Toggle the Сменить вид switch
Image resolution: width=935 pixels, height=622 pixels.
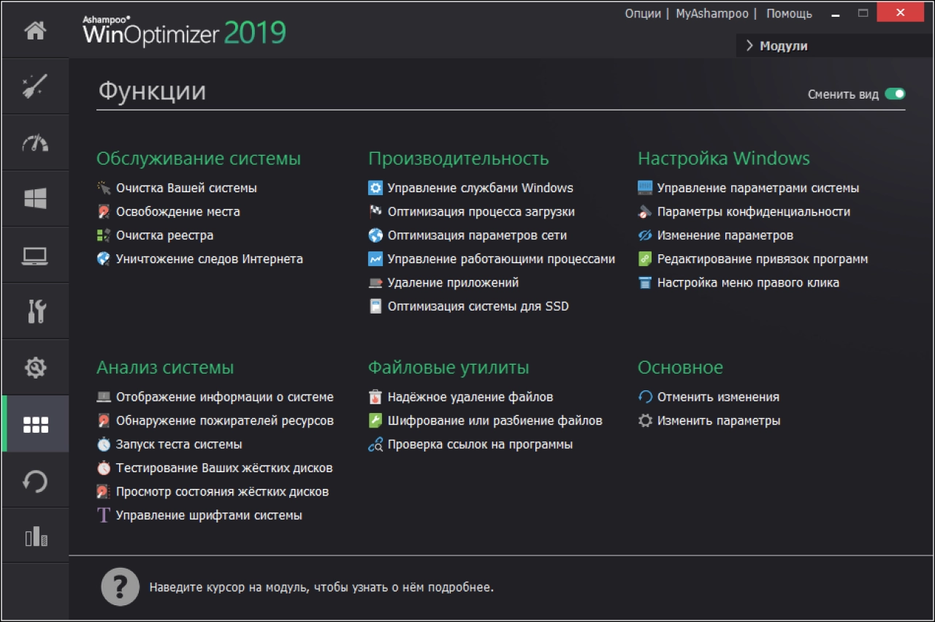click(x=895, y=94)
